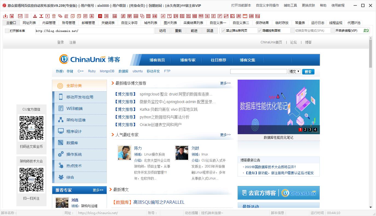
Task: Click the 库 toolbar icon
Action: pos(239,16)
